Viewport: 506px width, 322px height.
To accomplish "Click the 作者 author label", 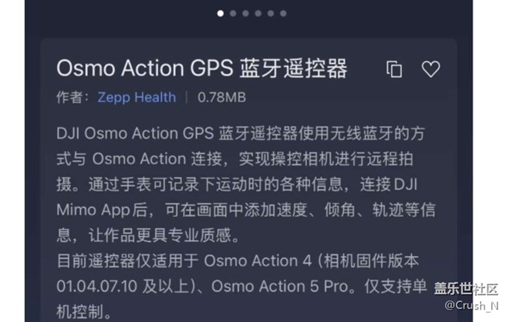I will pos(72,97).
